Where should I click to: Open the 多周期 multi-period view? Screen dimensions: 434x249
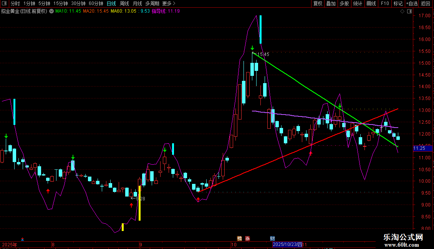pos(152,3)
